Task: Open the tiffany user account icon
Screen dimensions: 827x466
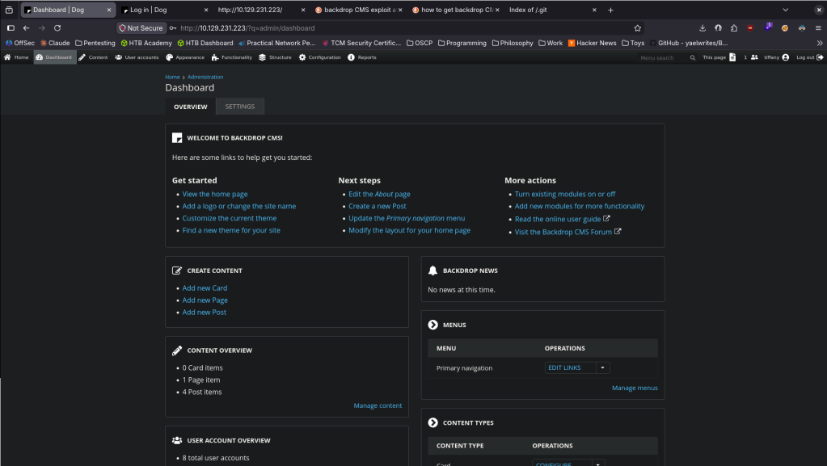Action: pyautogui.click(x=785, y=57)
